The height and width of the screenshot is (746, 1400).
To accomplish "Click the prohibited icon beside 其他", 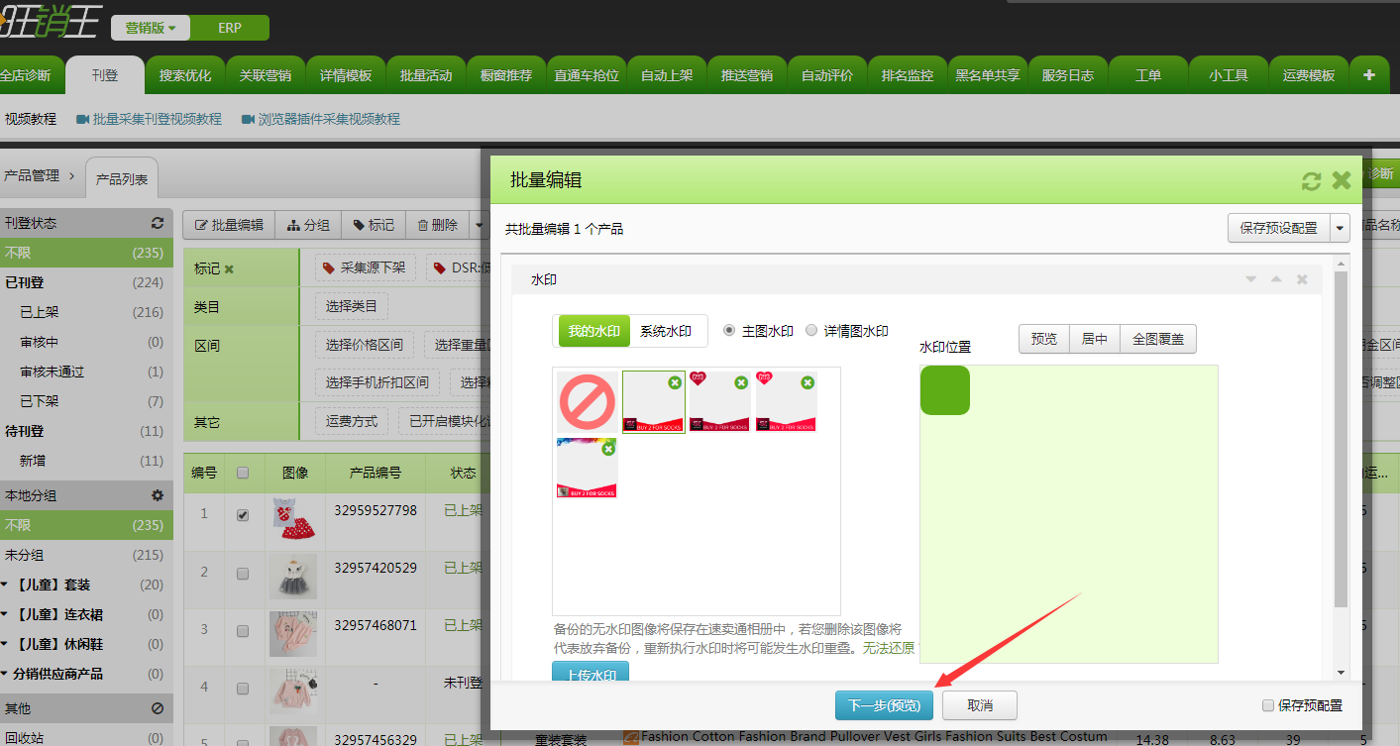I will [x=157, y=708].
